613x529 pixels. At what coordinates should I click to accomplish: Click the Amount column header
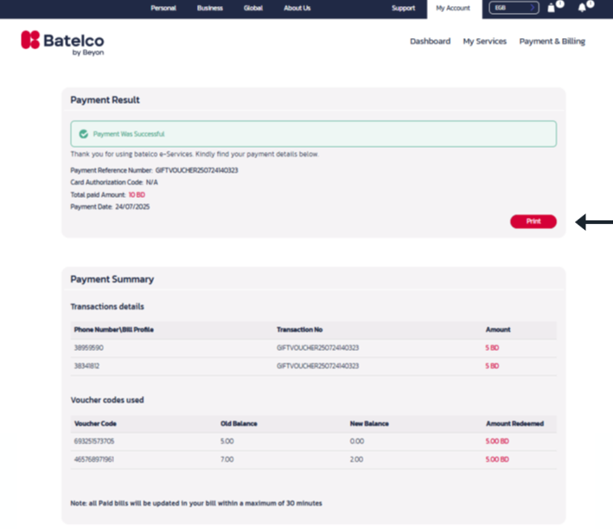pos(498,329)
